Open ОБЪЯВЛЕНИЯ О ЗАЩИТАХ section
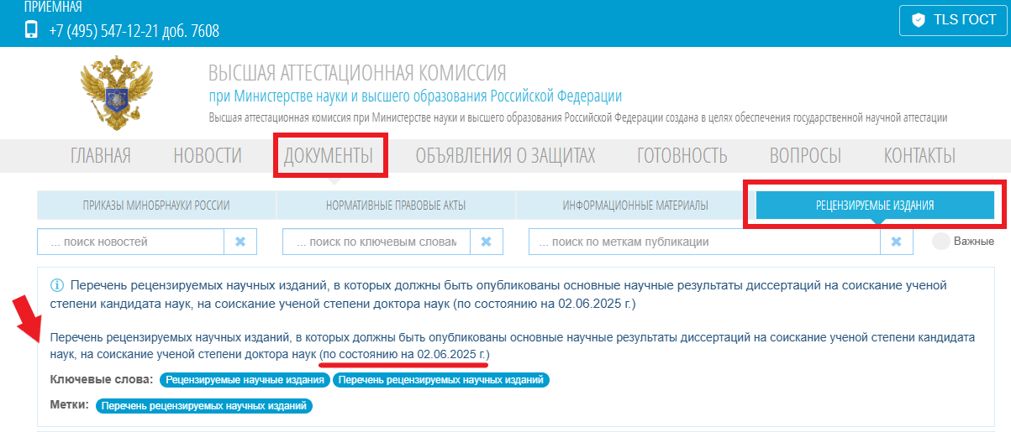 click(x=505, y=155)
